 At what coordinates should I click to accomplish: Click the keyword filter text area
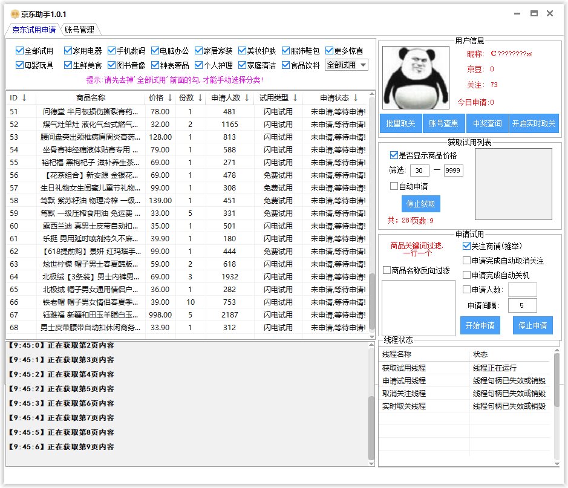point(419,308)
